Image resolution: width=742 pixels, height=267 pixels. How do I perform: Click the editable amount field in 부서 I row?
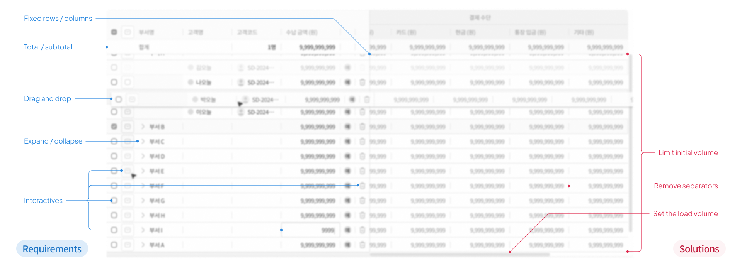pos(310,230)
